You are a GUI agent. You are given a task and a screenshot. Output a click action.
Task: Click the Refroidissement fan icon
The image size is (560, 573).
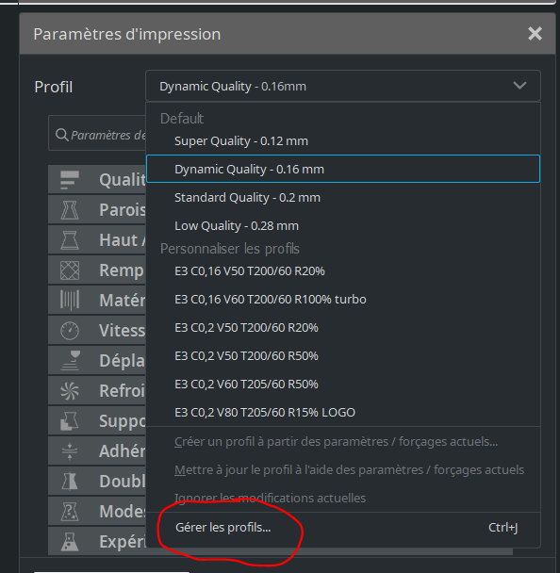[70, 391]
